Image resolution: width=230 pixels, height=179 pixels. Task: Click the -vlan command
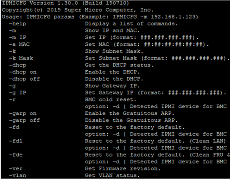tap(18, 176)
